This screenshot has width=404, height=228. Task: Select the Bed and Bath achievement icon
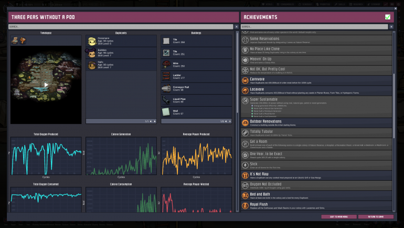tap(245, 194)
